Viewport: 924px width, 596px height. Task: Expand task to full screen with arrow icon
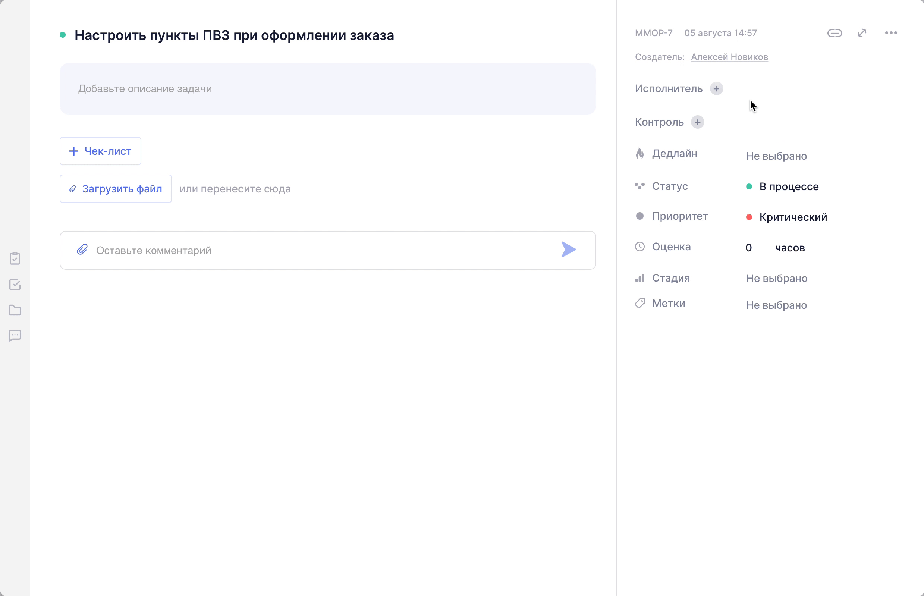862,33
